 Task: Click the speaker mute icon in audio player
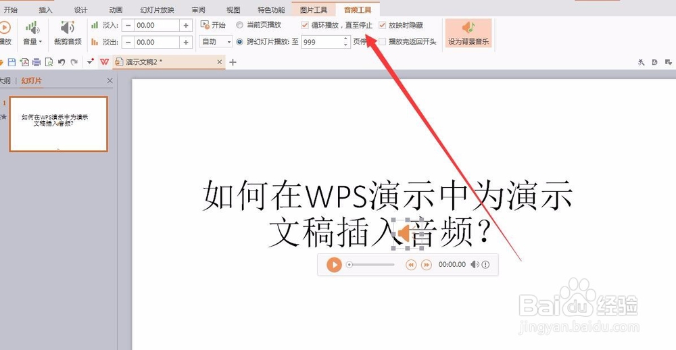pyautogui.click(x=475, y=265)
